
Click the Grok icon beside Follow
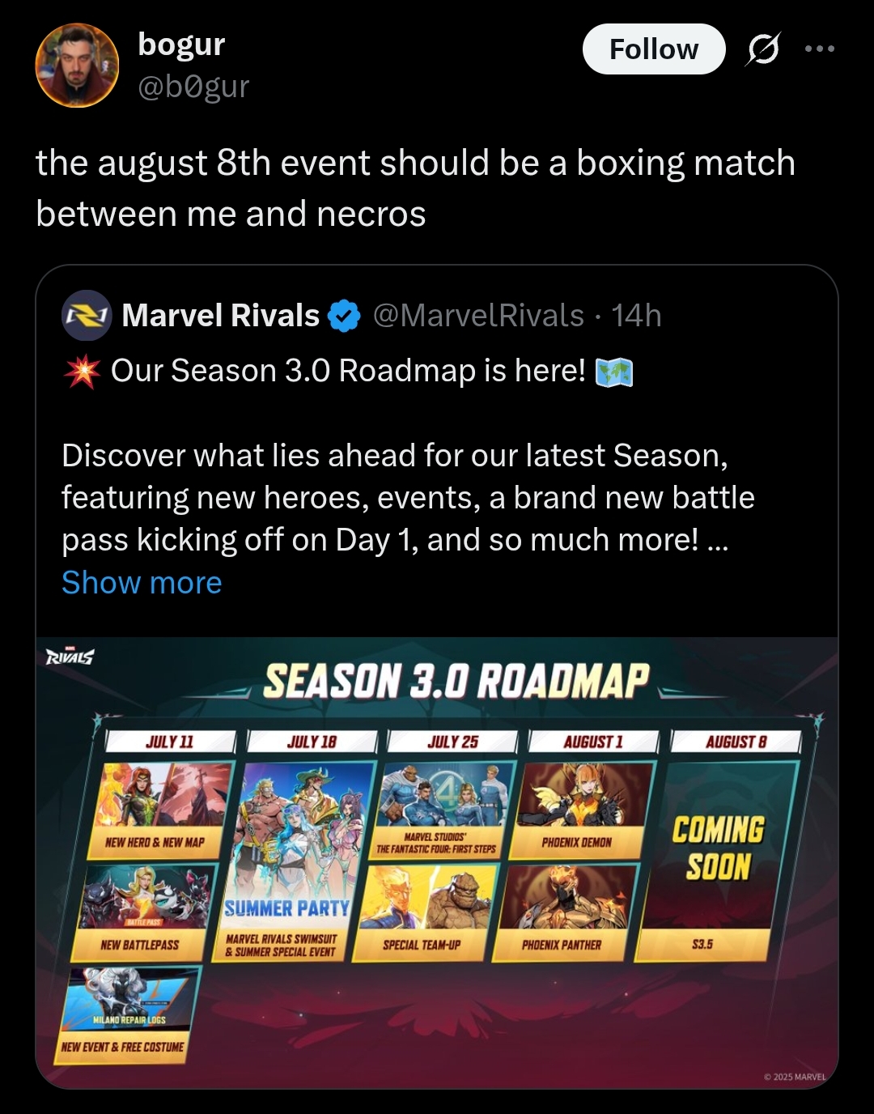tap(762, 49)
